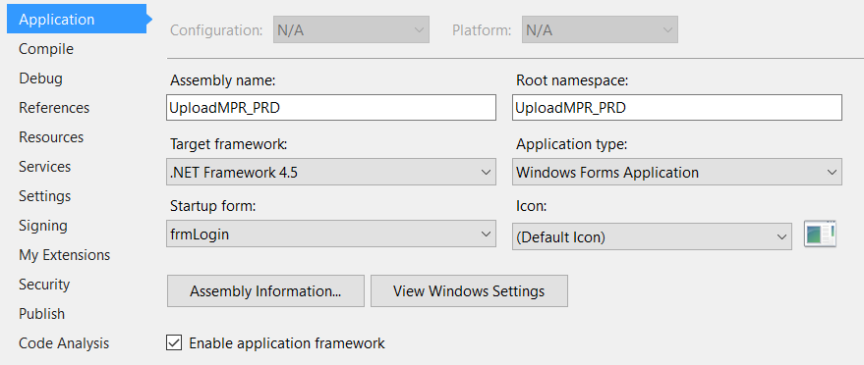This screenshot has width=864, height=365.
Task: Open the Signing tab
Action: [x=43, y=226]
